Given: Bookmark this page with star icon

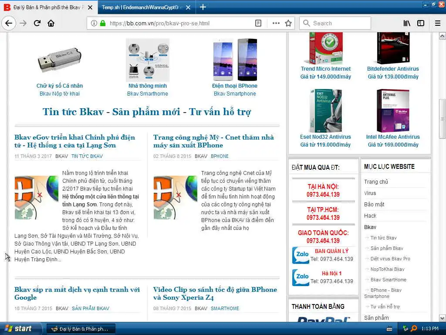Looking at the screenshot, I should 288,23.
